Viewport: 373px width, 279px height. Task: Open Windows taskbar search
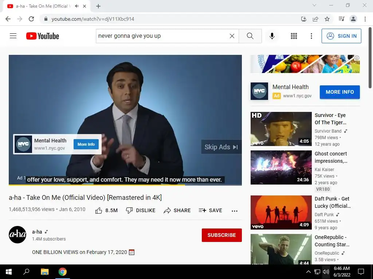26,272
